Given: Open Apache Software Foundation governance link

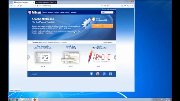Looking at the screenshot, I should (x=56, y=32).
